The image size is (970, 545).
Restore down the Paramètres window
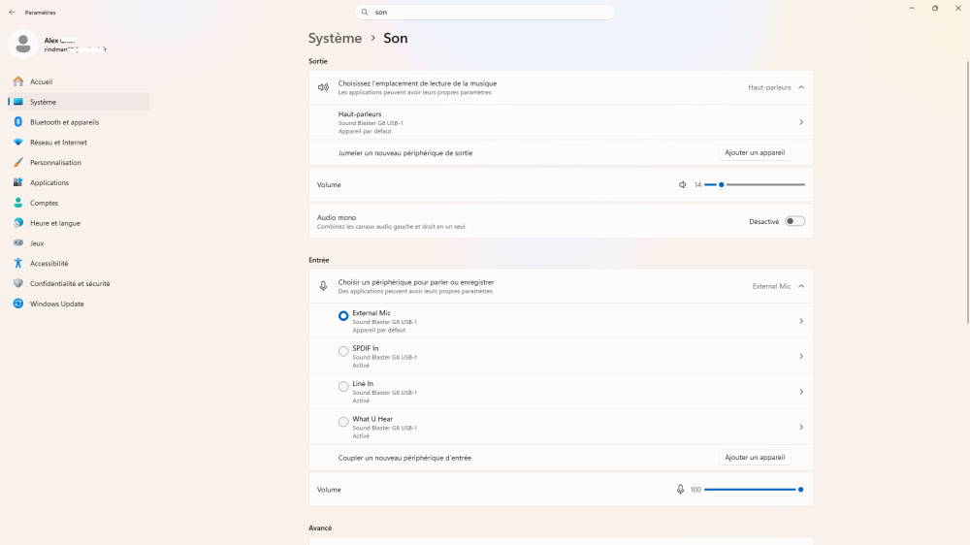pyautogui.click(x=935, y=8)
